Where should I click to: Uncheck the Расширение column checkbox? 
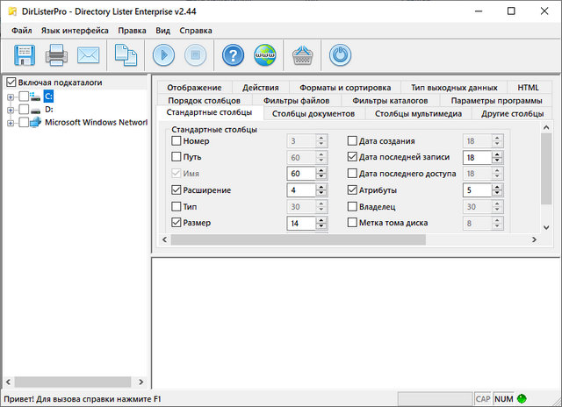click(177, 190)
